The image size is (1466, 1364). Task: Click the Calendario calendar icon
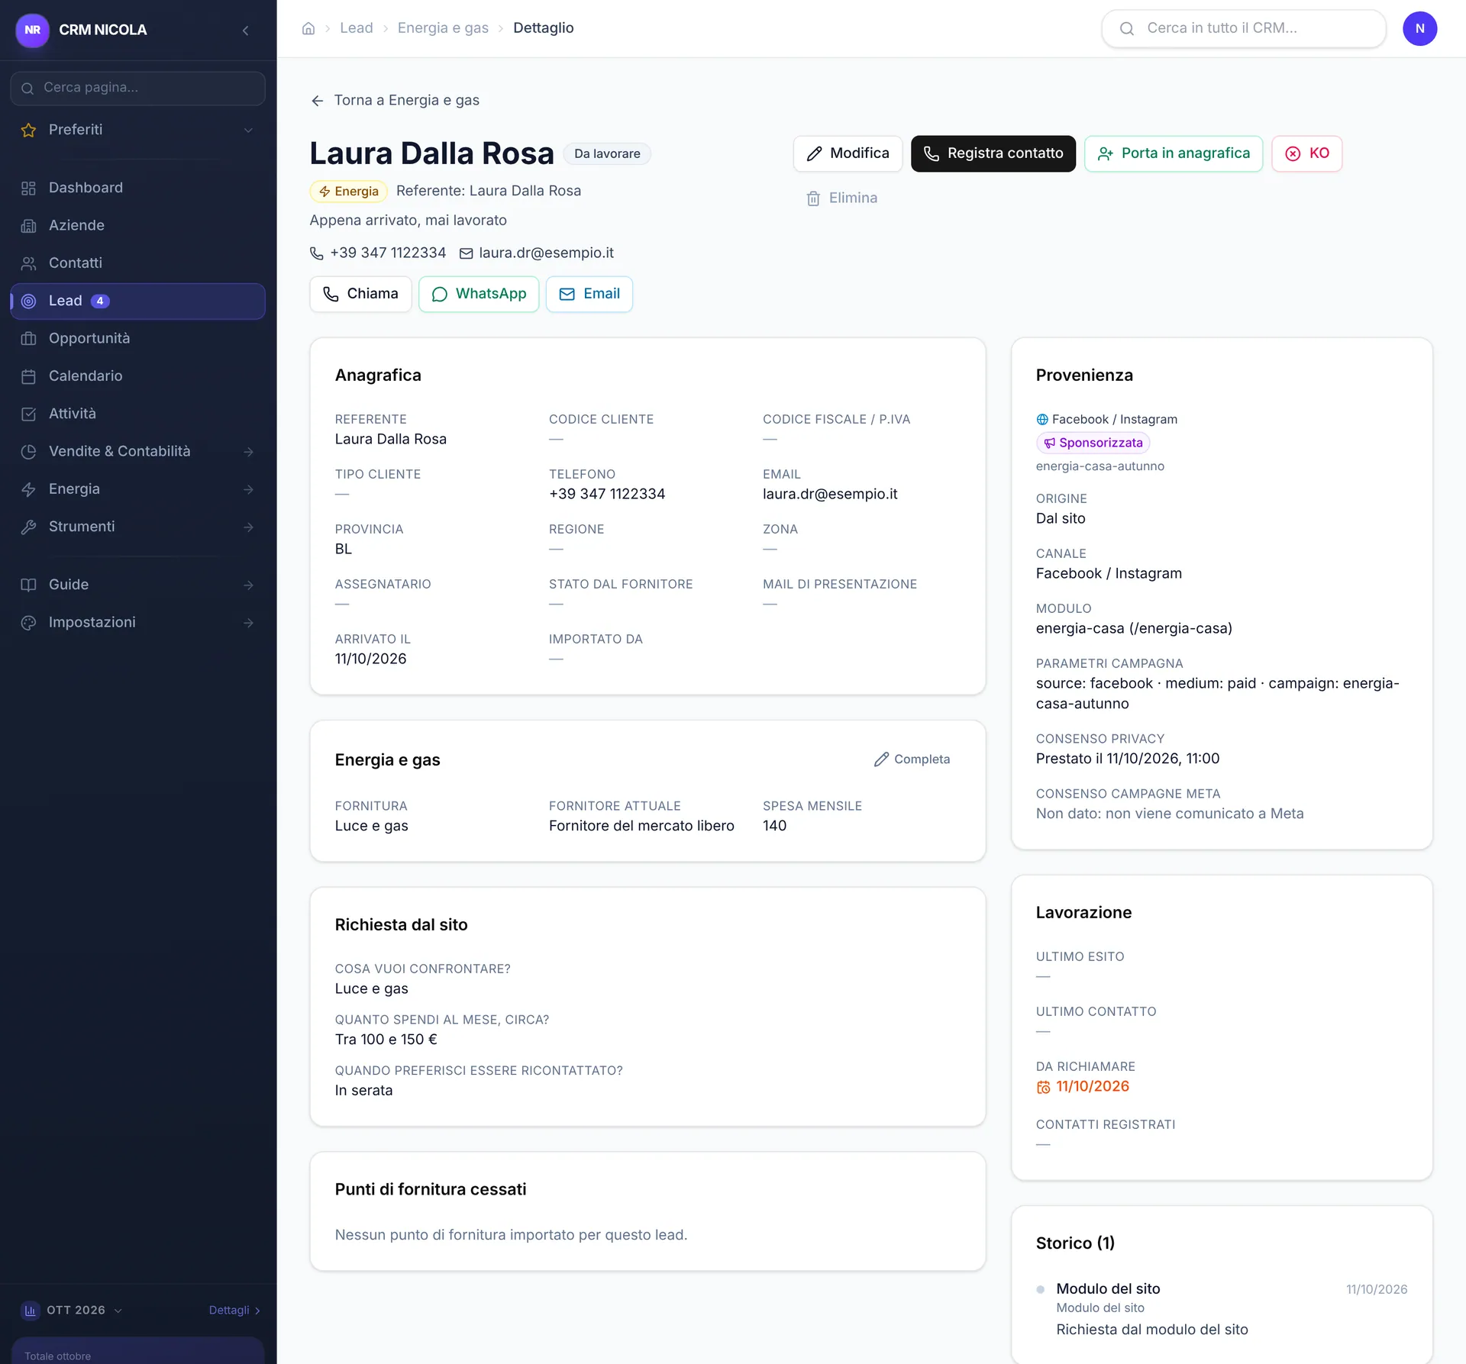pyautogui.click(x=28, y=376)
